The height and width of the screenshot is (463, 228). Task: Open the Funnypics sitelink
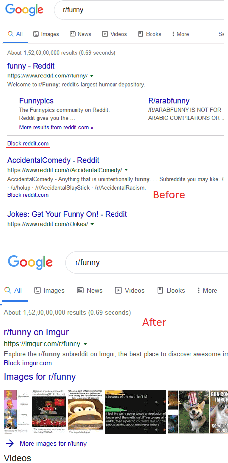point(37,101)
